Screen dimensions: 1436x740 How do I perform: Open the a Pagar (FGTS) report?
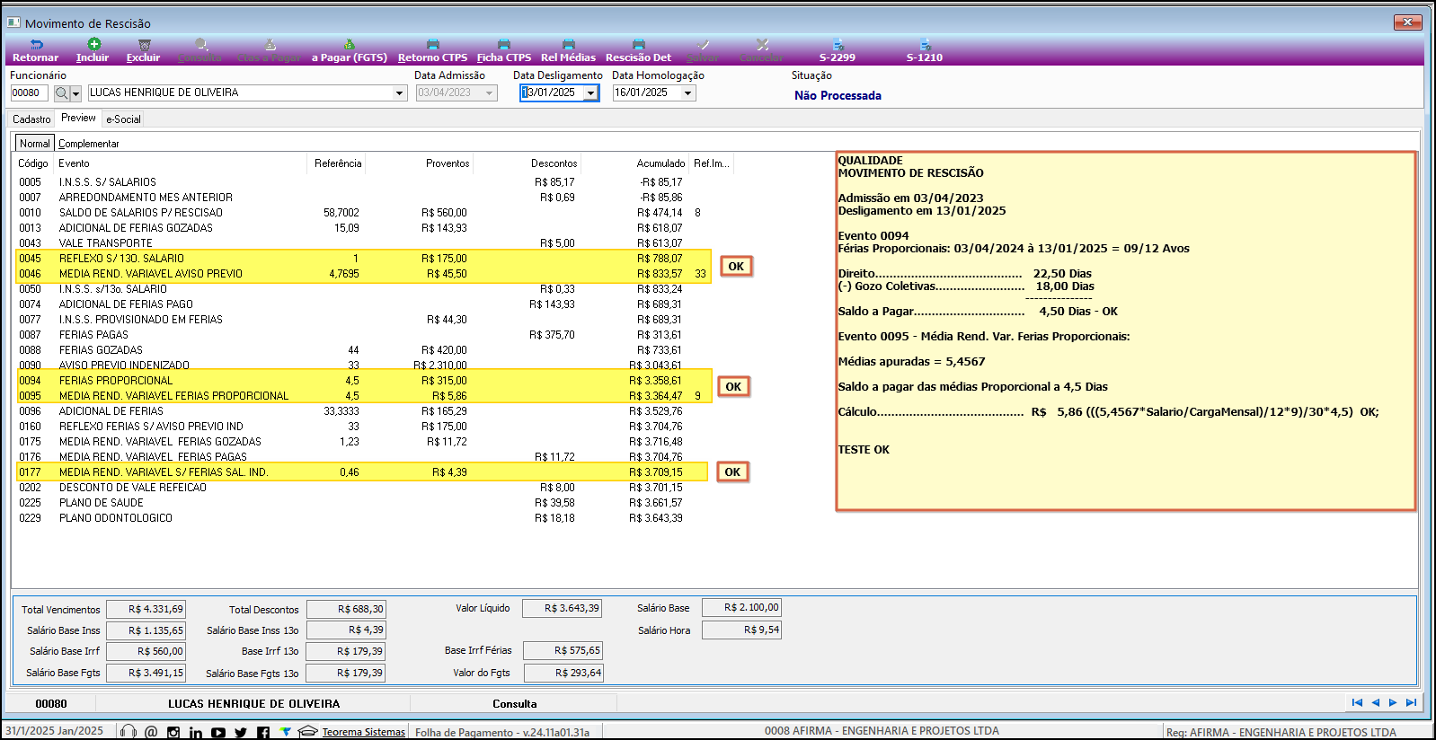point(349,50)
